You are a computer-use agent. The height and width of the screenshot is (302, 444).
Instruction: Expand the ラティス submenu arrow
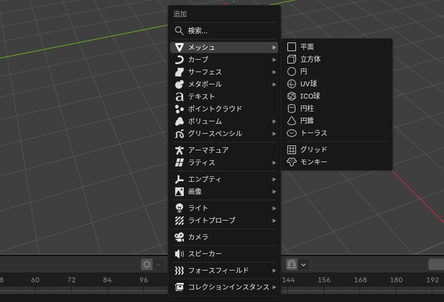tap(274, 163)
